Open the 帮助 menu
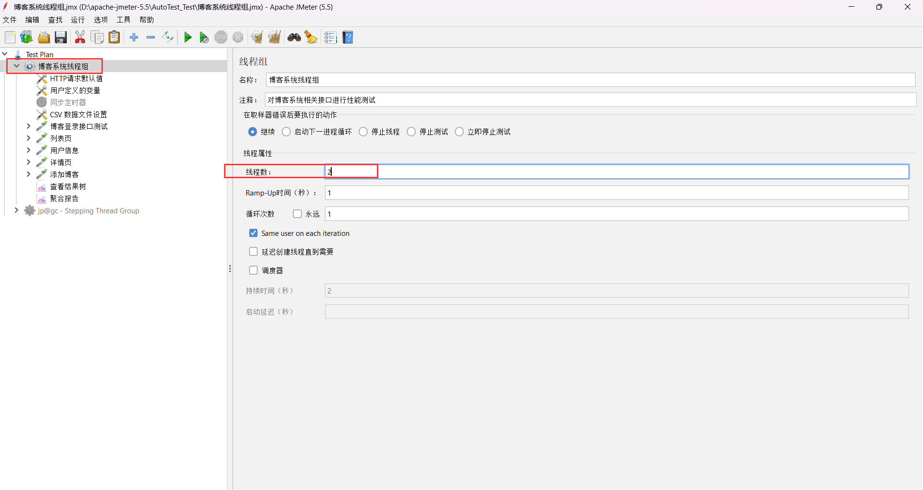Image resolution: width=923 pixels, height=490 pixels. pyautogui.click(x=147, y=20)
